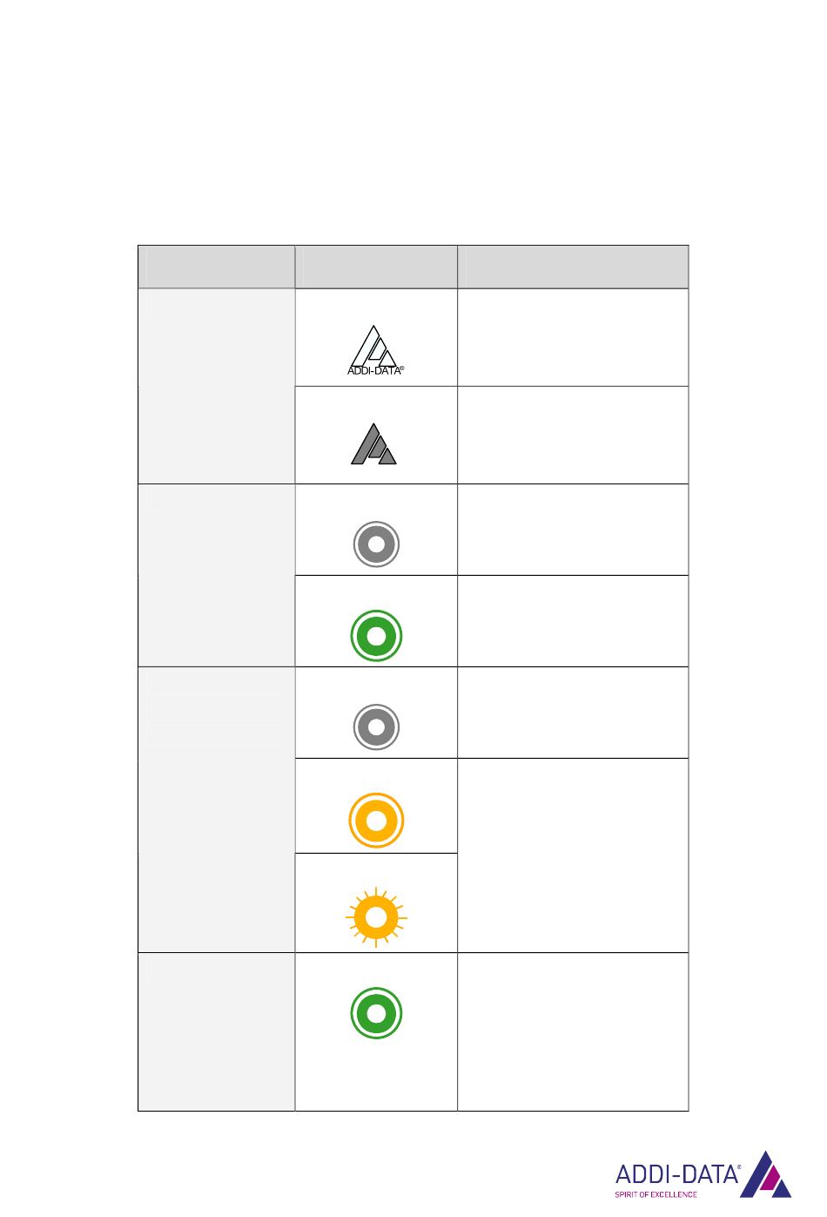Viewport: 827px width, 1217px height.
Task: Click the wide blank third-column header cell
Action: tap(573, 267)
